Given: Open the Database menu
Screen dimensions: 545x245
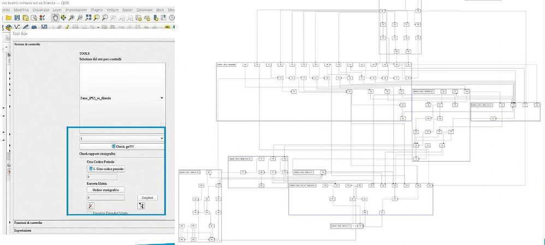Looking at the screenshot, I should [145, 10].
